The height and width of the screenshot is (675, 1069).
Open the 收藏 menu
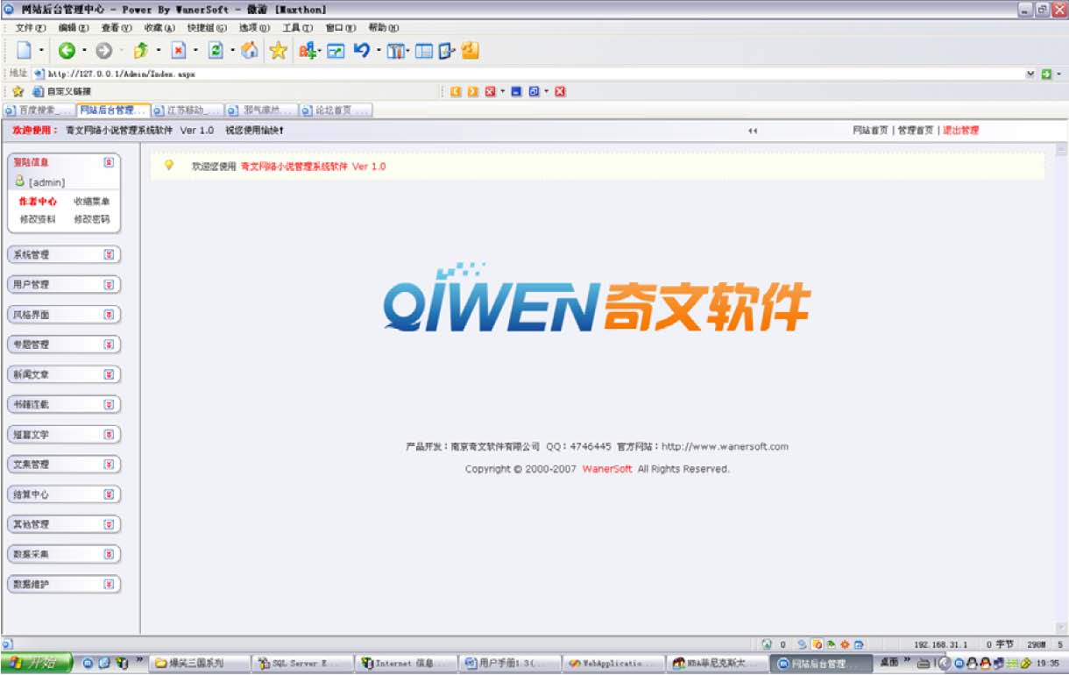tap(159, 28)
